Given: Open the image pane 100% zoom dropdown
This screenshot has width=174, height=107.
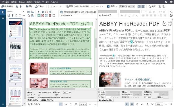Looking at the screenshot, I should [83, 104].
